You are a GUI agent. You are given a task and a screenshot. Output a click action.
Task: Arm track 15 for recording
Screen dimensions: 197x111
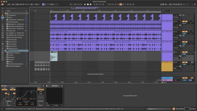click(x=192, y=62)
